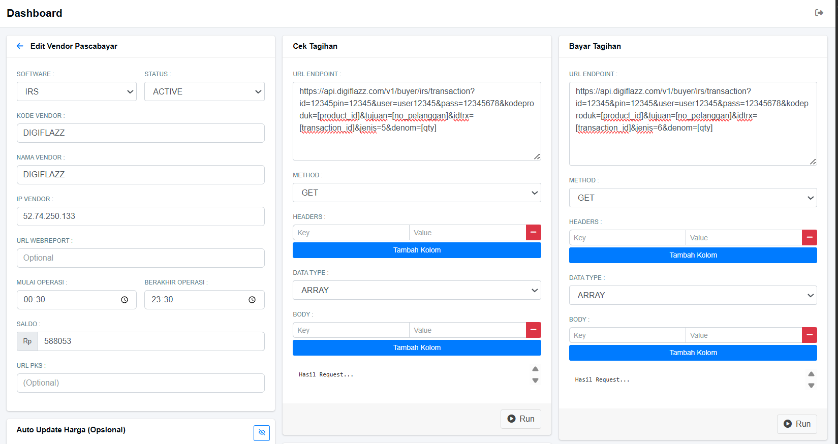The height and width of the screenshot is (444, 838).
Task: Click the logout icon in Dashboard header
Action: [x=819, y=13]
